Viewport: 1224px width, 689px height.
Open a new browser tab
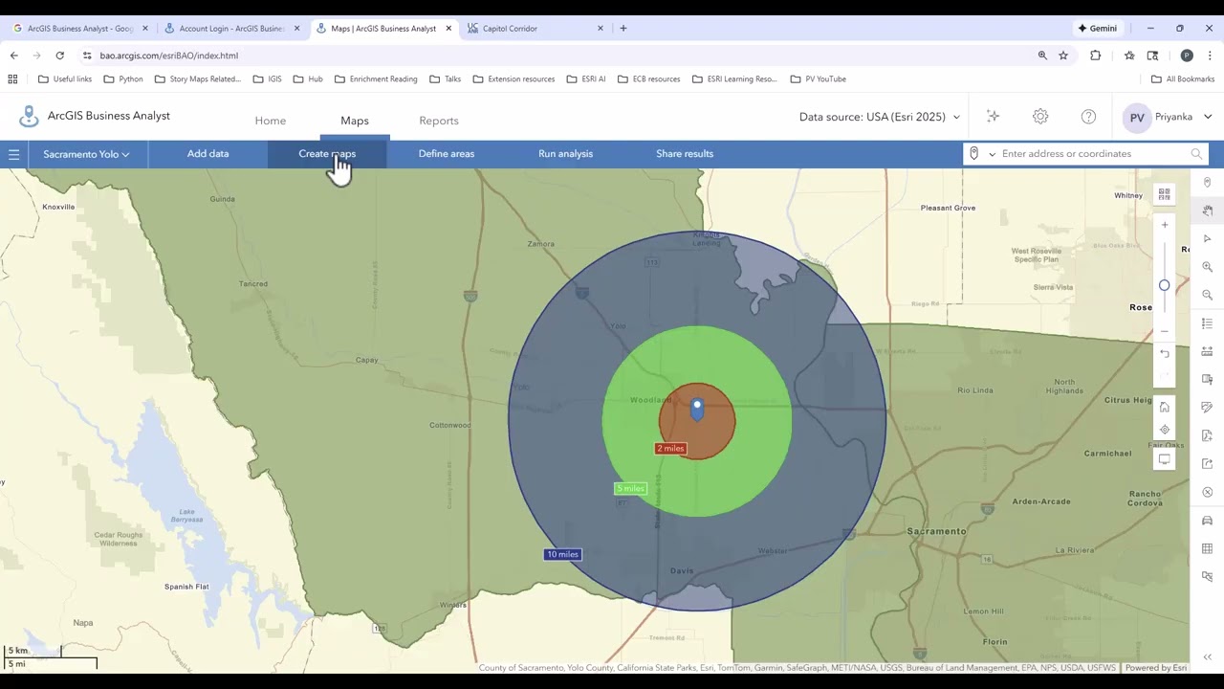tap(623, 29)
